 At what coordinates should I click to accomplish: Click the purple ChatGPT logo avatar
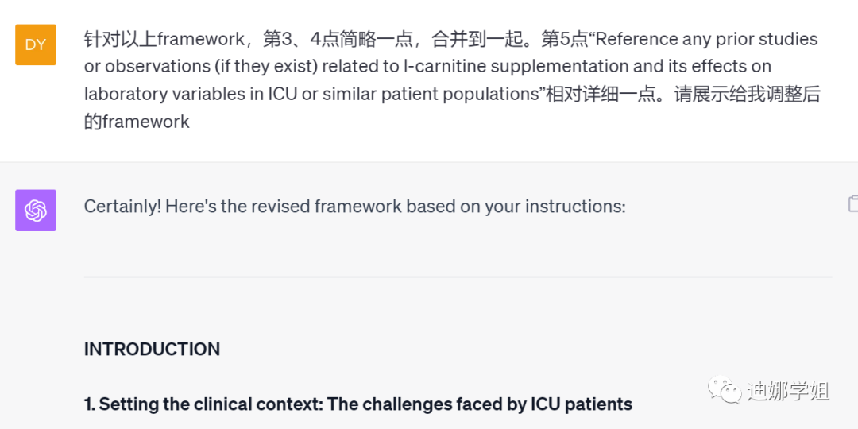pos(36,211)
